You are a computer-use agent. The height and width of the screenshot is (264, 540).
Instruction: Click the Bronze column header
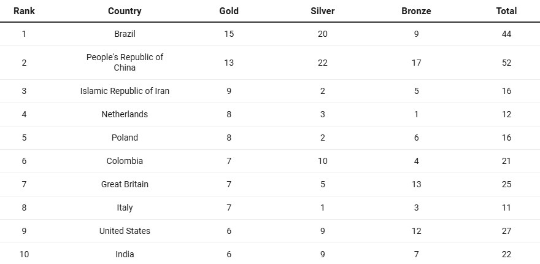[416, 11]
